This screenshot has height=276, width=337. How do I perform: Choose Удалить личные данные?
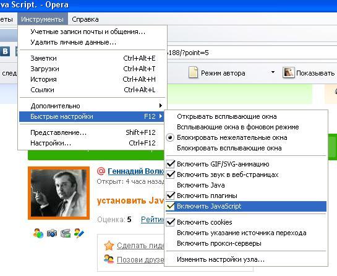pos(92,42)
